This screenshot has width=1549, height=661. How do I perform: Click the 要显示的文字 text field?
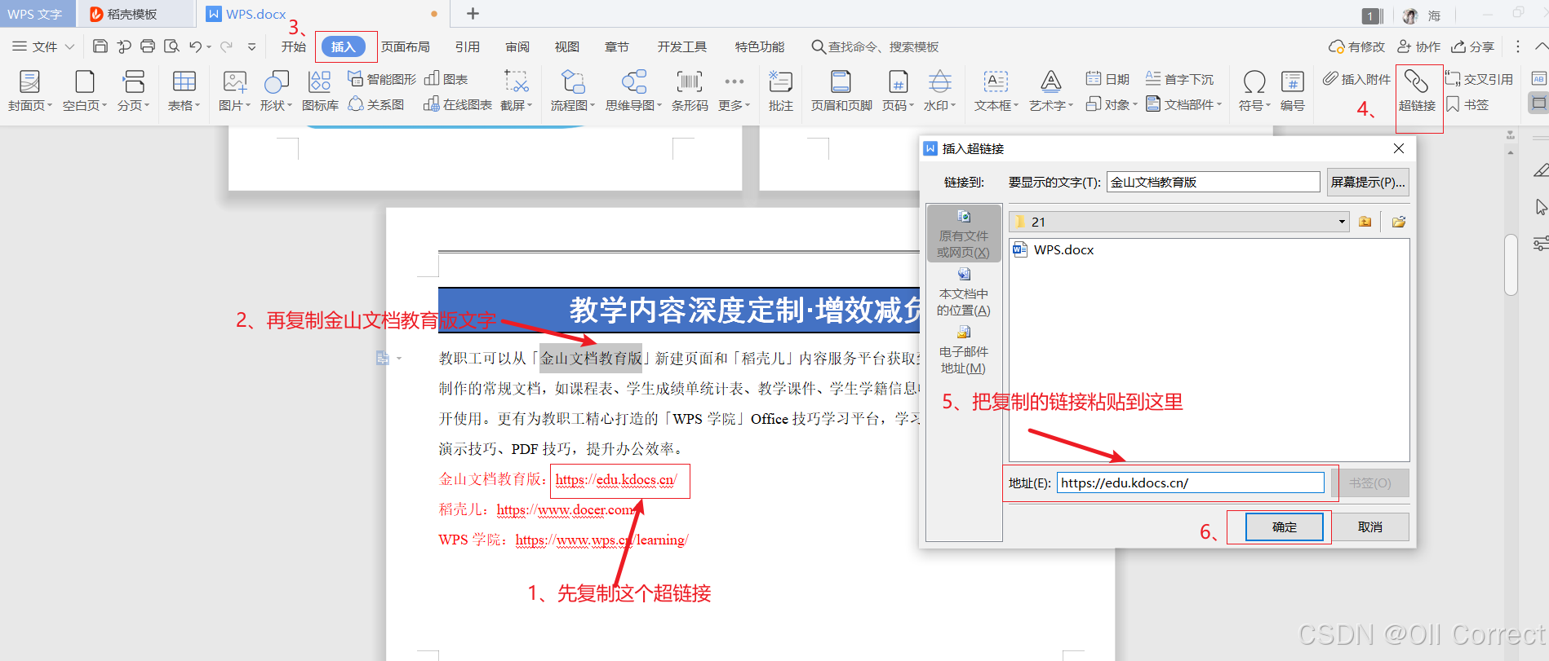tap(1214, 182)
